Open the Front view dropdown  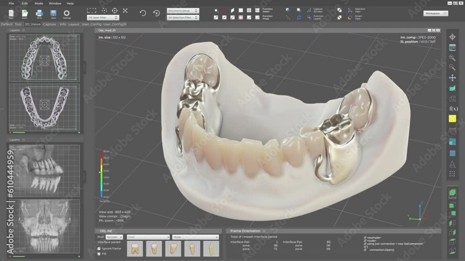point(148,237)
